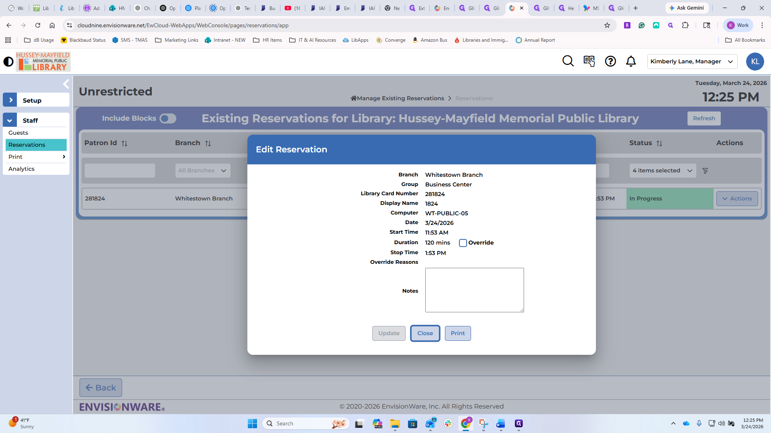Image resolution: width=771 pixels, height=433 pixels.
Task: Open the 4 items selected status dropdown
Action: [x=662, y=171]
